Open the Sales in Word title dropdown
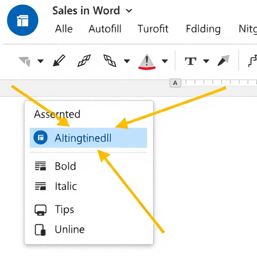This screenshot has height=257, width=257. pos(129,11)
